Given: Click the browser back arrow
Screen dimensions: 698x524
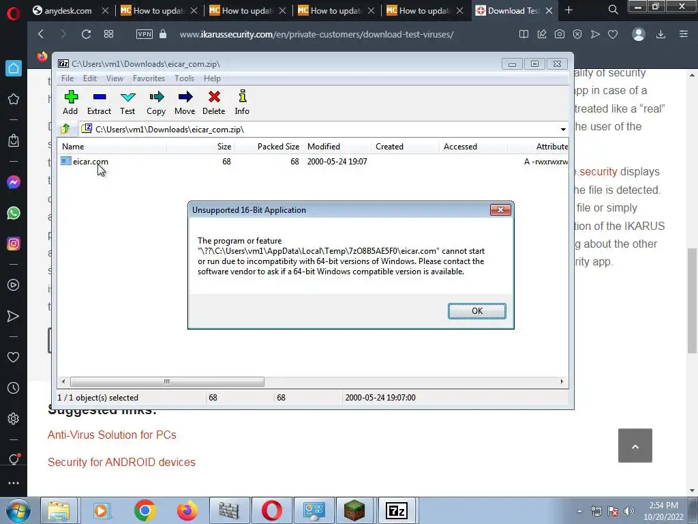Looking at the screenshot, I should [41, 34].
